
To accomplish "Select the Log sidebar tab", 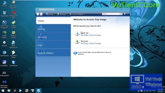I will coord(53,45).
